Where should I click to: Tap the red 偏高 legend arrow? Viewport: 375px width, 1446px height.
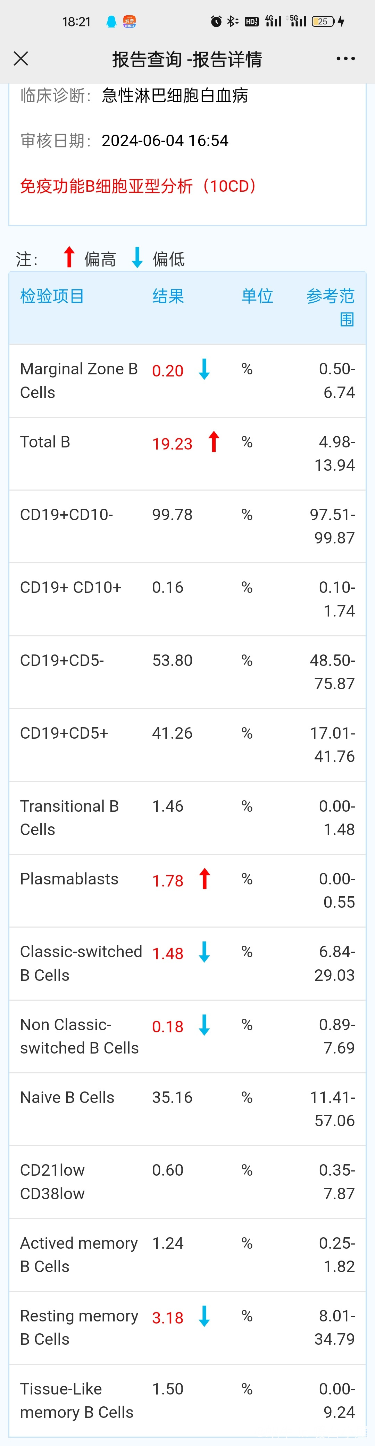coord(69,257)
